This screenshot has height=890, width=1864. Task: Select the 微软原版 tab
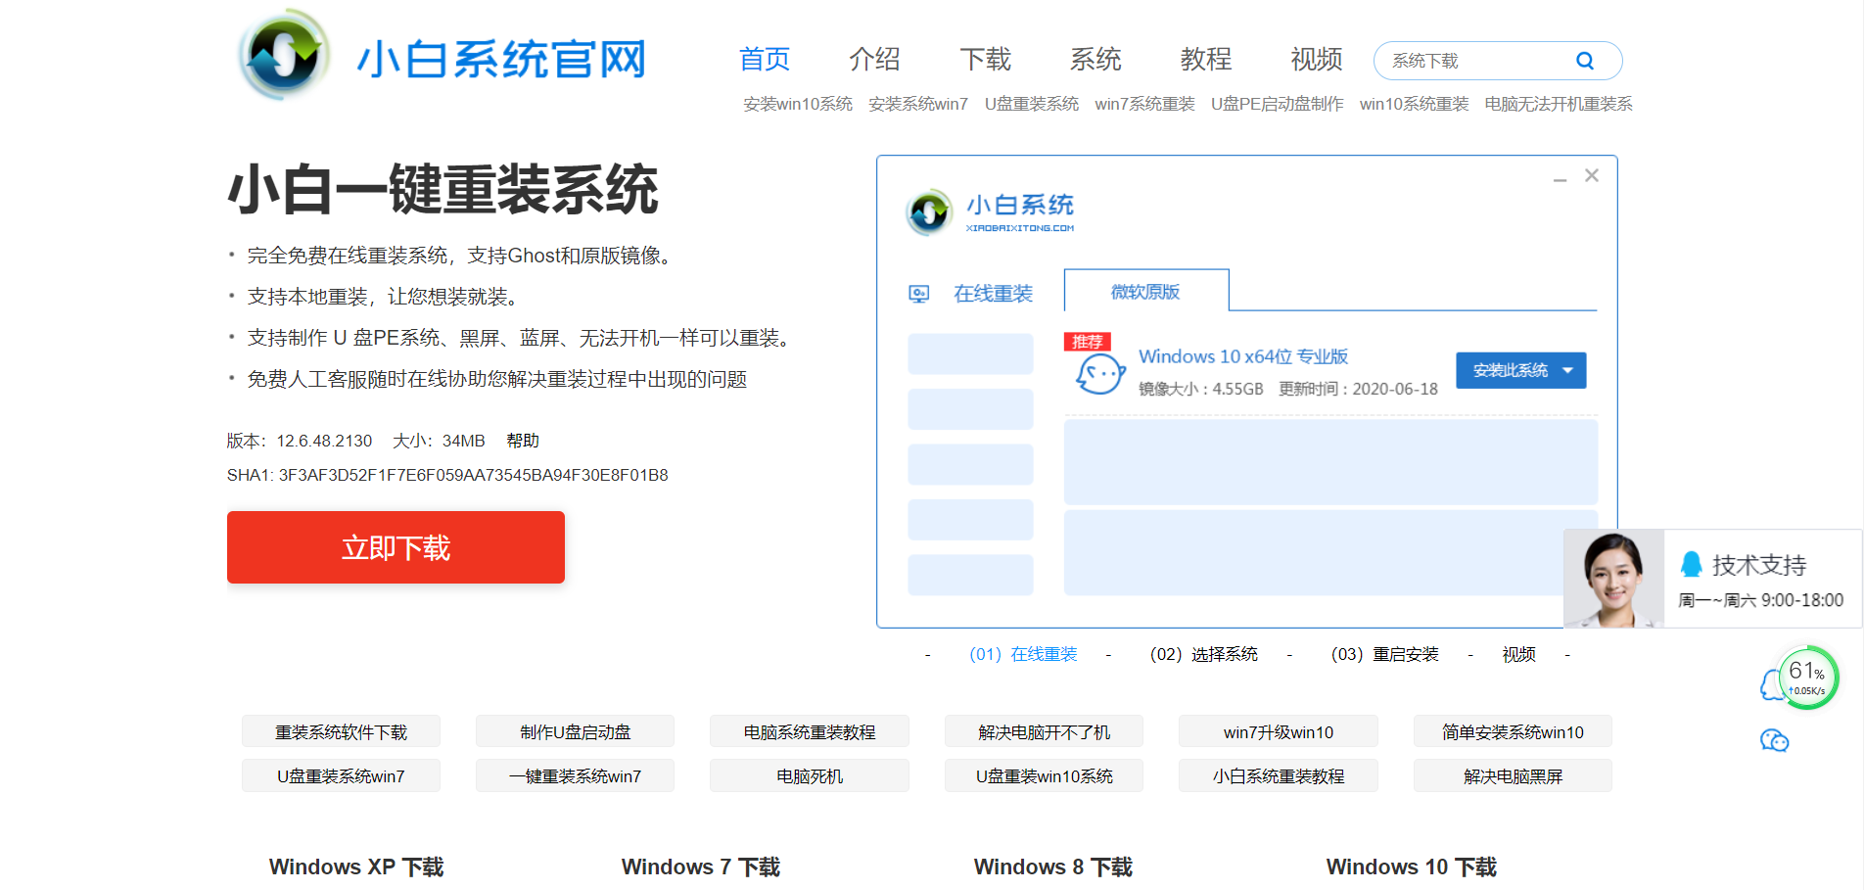coord(1145,292)
